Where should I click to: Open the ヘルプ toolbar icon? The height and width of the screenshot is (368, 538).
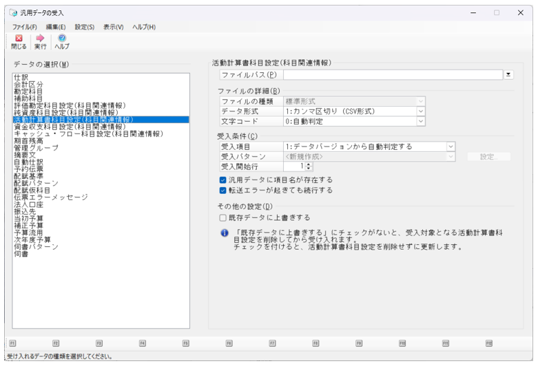tap(62, 39)
